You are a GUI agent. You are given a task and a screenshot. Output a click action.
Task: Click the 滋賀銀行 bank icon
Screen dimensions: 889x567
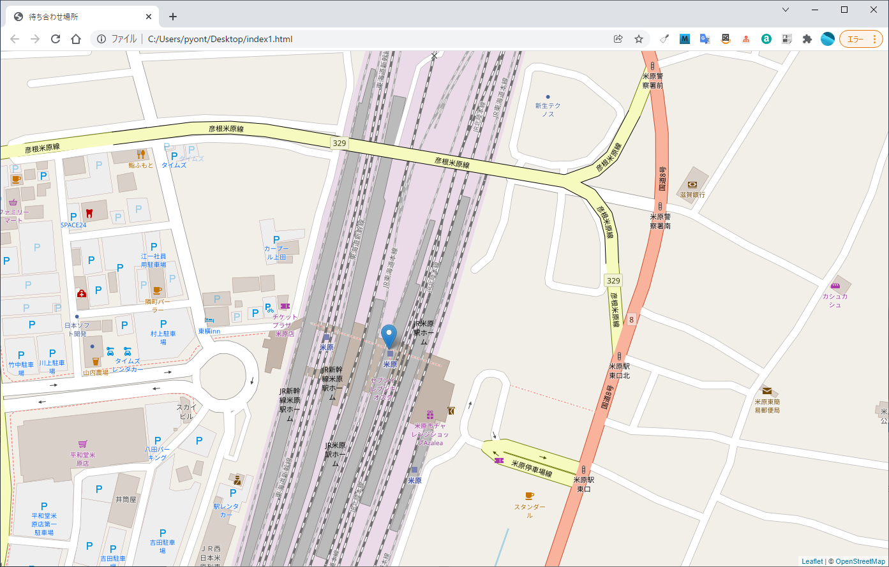point(692,184)
